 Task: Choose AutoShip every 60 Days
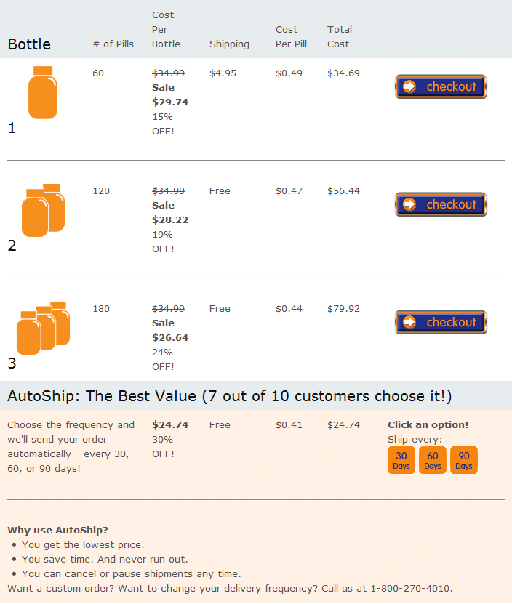click(x=433, y=460)
